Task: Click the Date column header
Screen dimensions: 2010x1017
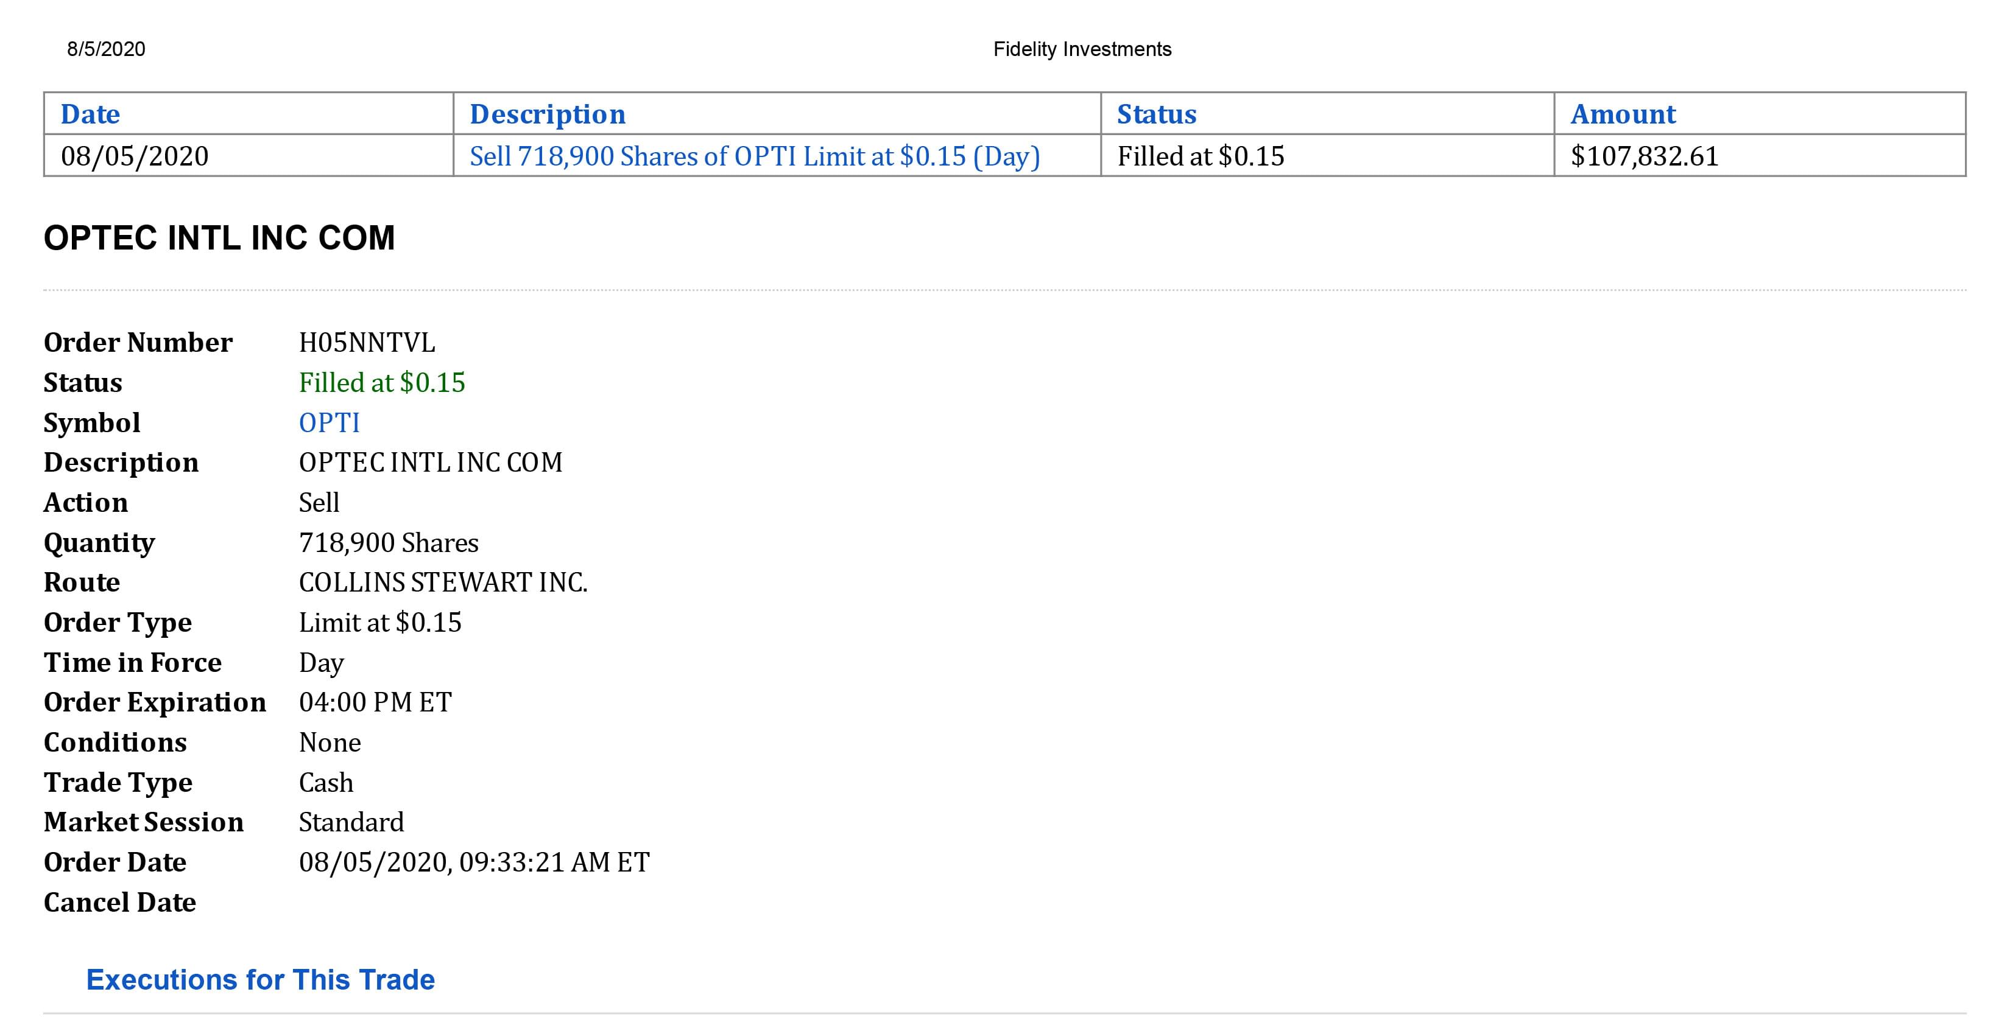Action: click(91, 114)
